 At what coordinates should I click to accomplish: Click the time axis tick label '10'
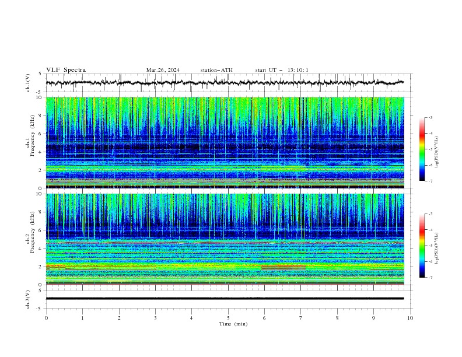410,318
